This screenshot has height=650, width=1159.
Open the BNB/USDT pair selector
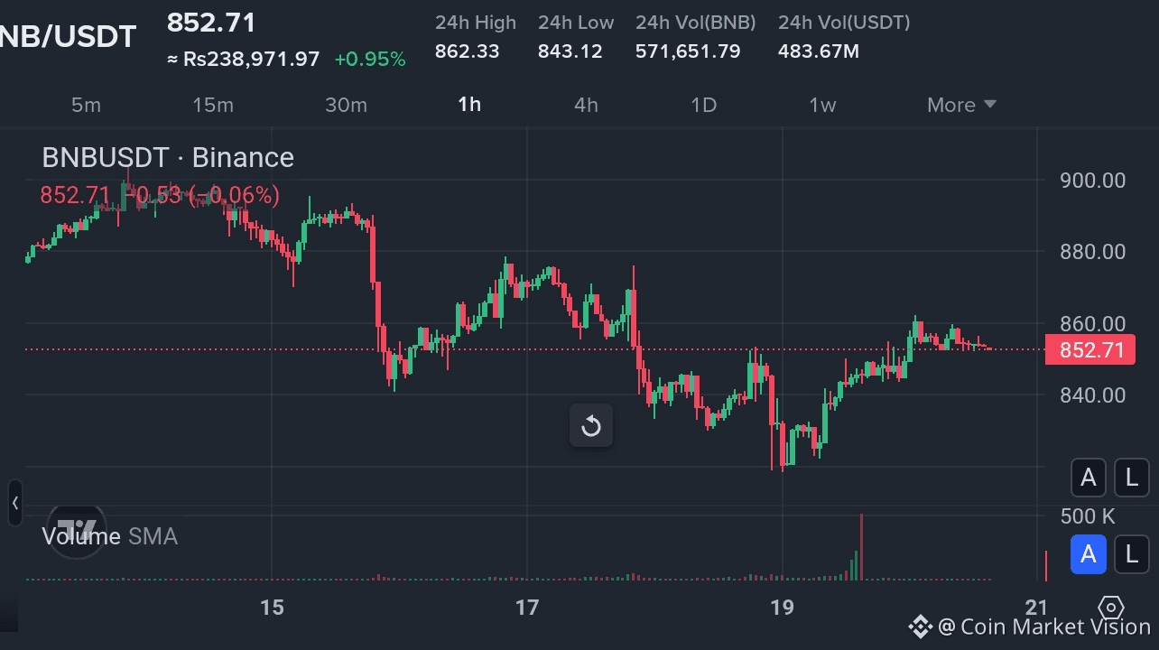[68, 37]
